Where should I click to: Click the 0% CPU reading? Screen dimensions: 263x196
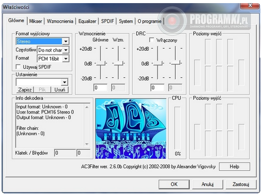coord(178,154)
